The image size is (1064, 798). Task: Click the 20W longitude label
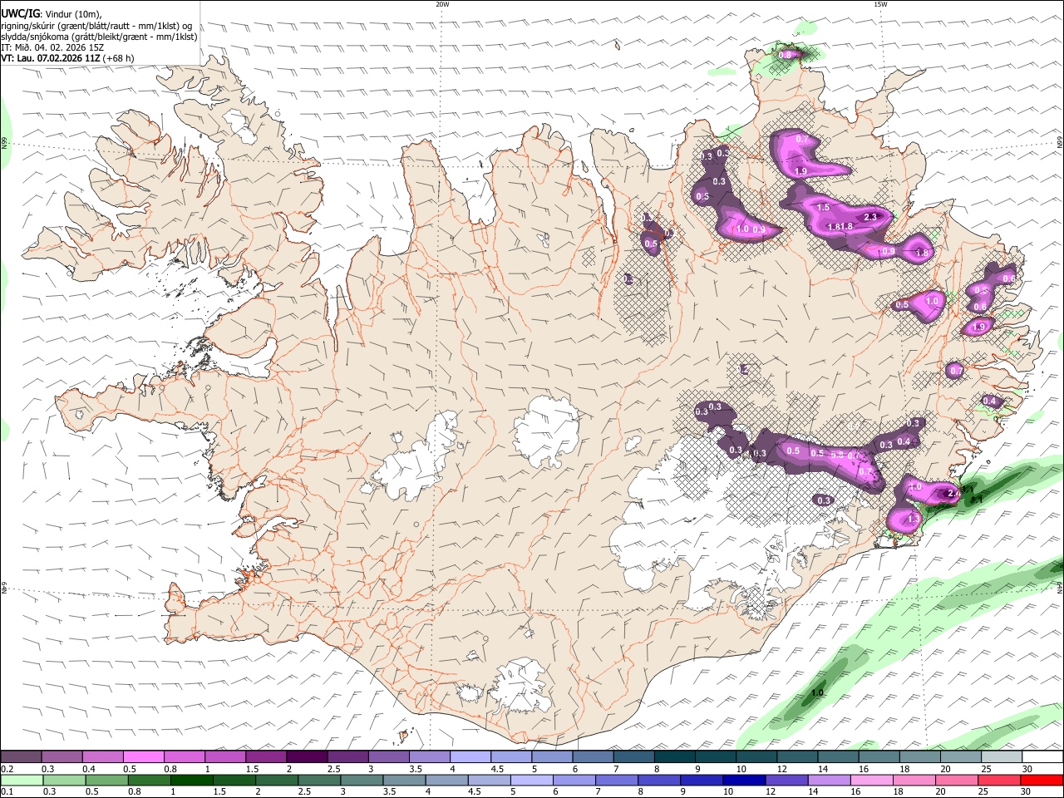click(442, 4)
